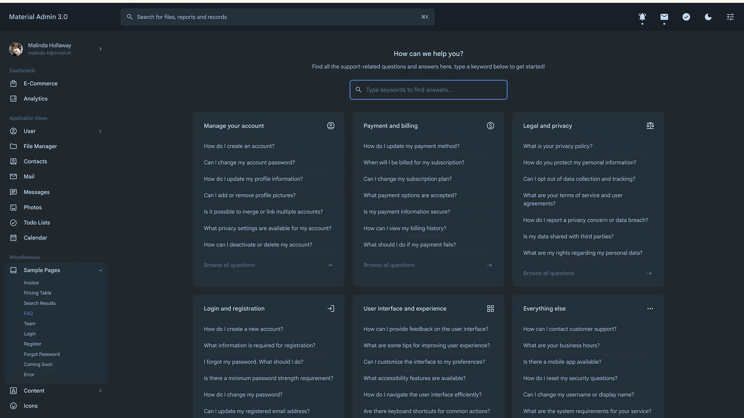
Task: Open the Team sample page
Action: click(29, 324)
